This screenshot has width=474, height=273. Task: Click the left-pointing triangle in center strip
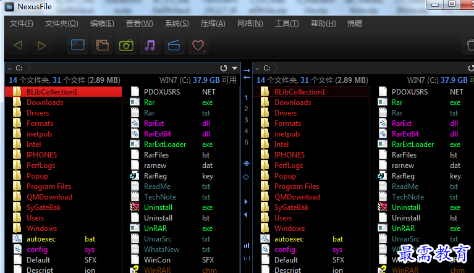tap(246, 215)
